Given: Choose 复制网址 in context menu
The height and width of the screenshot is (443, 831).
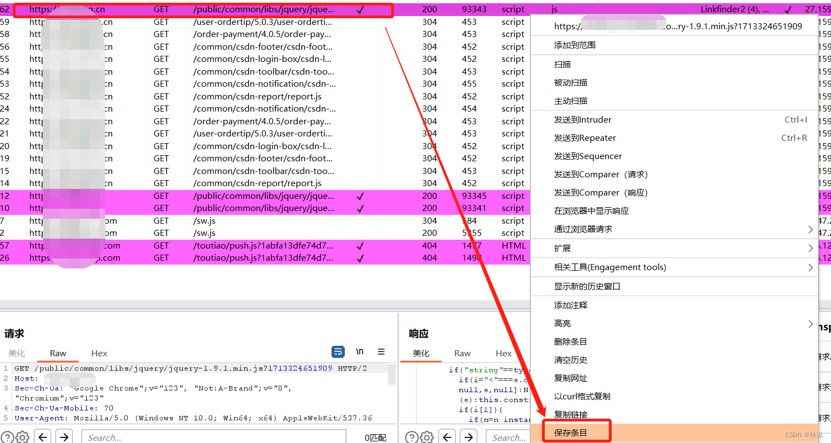Looking at the screenshot, I should [x=674, y=378].
